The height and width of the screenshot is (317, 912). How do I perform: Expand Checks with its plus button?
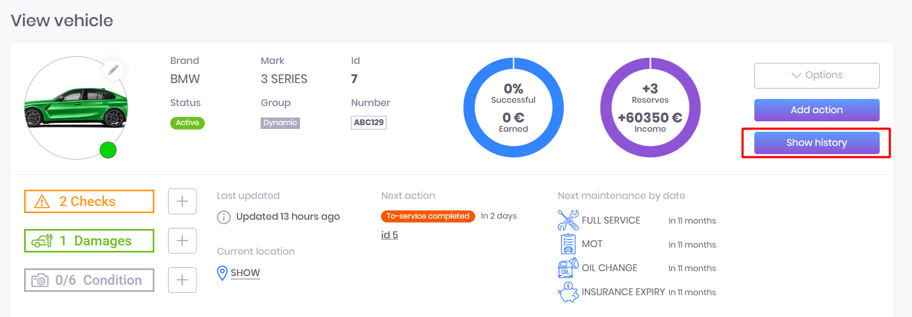pos(182,202)
